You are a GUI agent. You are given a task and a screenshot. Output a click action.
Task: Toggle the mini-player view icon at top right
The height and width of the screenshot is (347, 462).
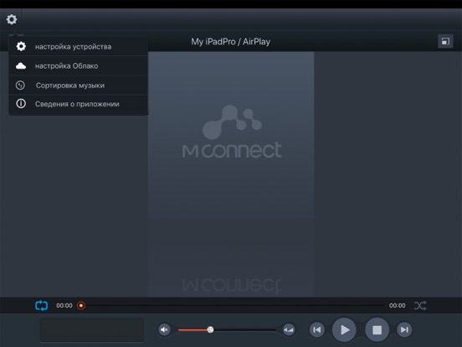pyautogui.click(x=445, y=41)
